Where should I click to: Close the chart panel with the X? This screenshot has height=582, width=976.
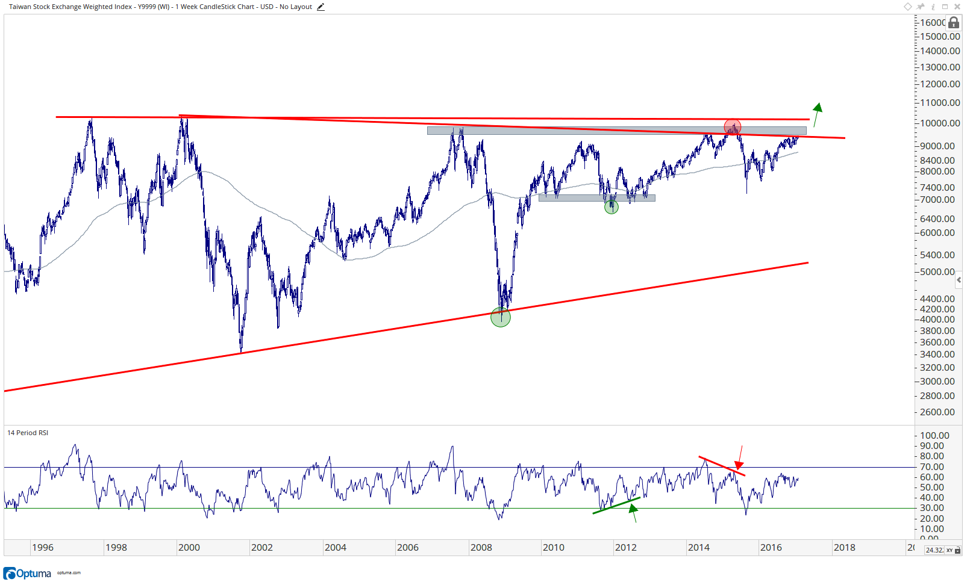pos(957,7)
